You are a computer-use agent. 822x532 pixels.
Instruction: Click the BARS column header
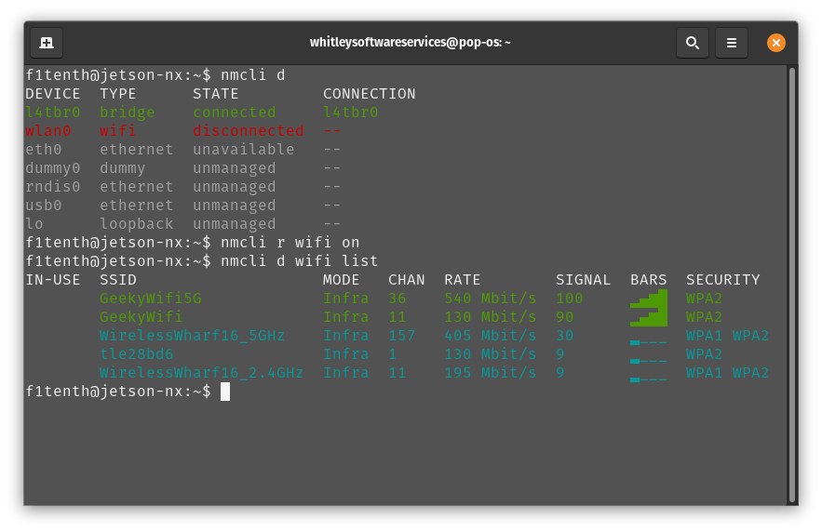[649, 280]
